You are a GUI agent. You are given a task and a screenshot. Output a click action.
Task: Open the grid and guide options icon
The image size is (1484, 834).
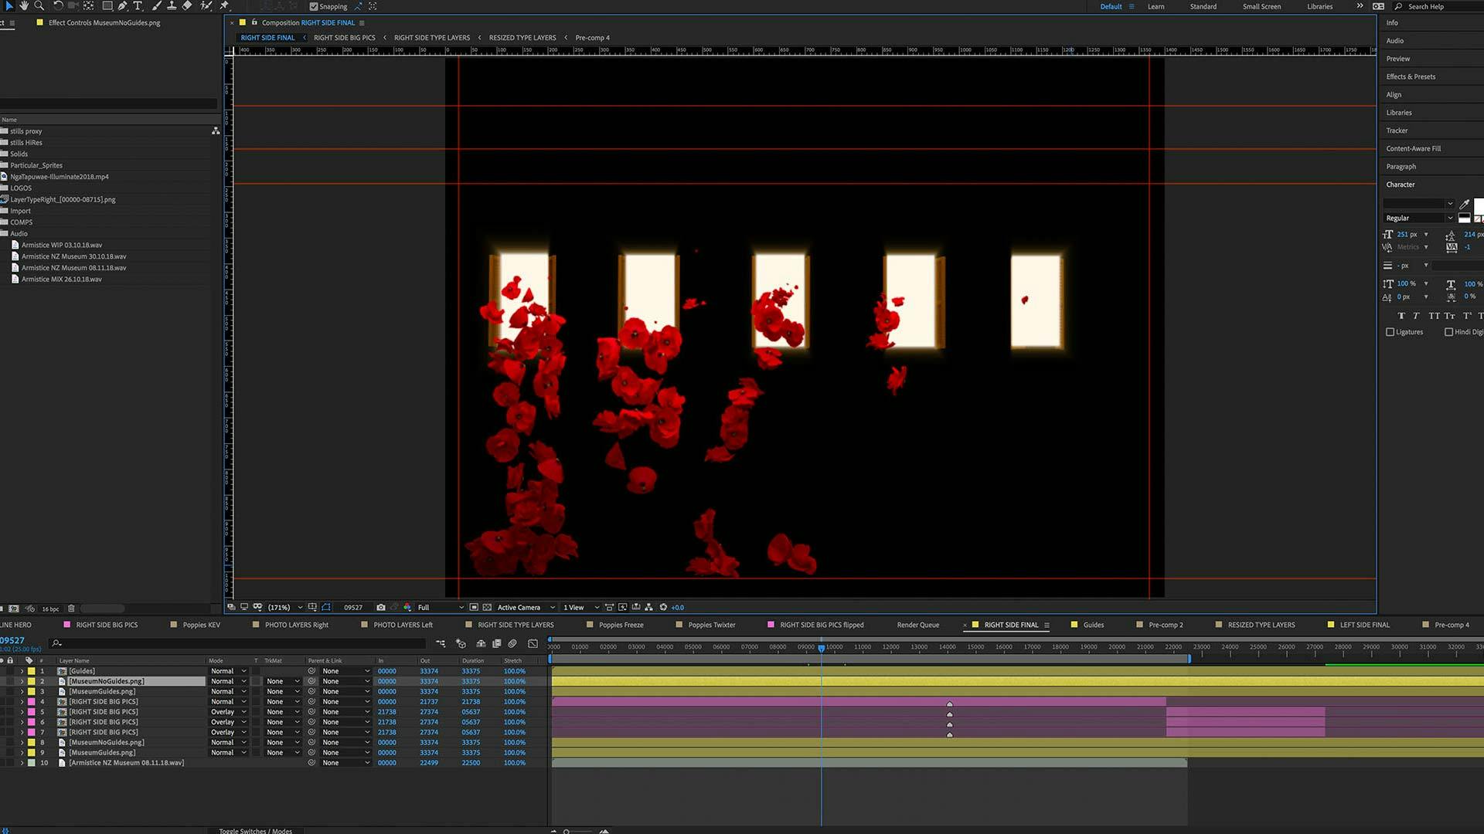(x=312, y=608)
